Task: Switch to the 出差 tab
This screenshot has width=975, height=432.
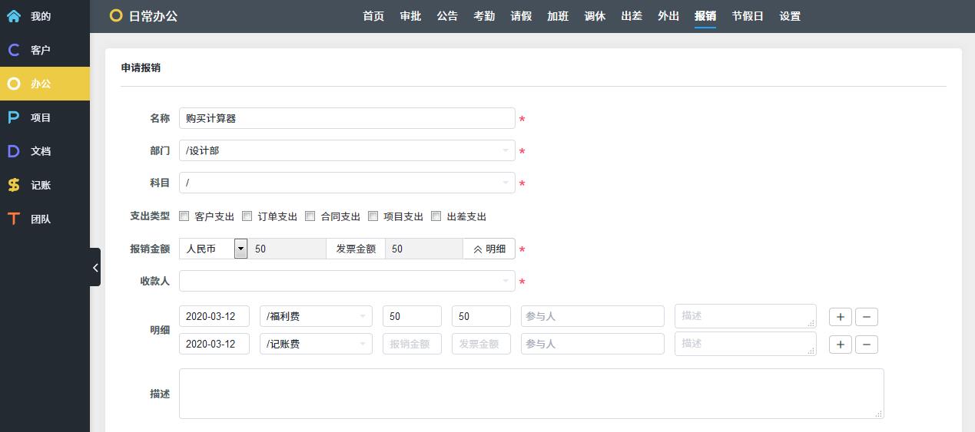Action: tap(632, 16)
